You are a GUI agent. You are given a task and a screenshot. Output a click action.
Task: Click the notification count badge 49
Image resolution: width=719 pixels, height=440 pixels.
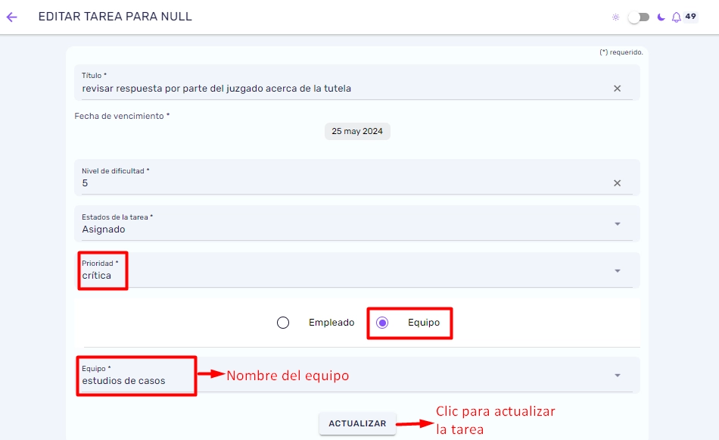[690, 17]
